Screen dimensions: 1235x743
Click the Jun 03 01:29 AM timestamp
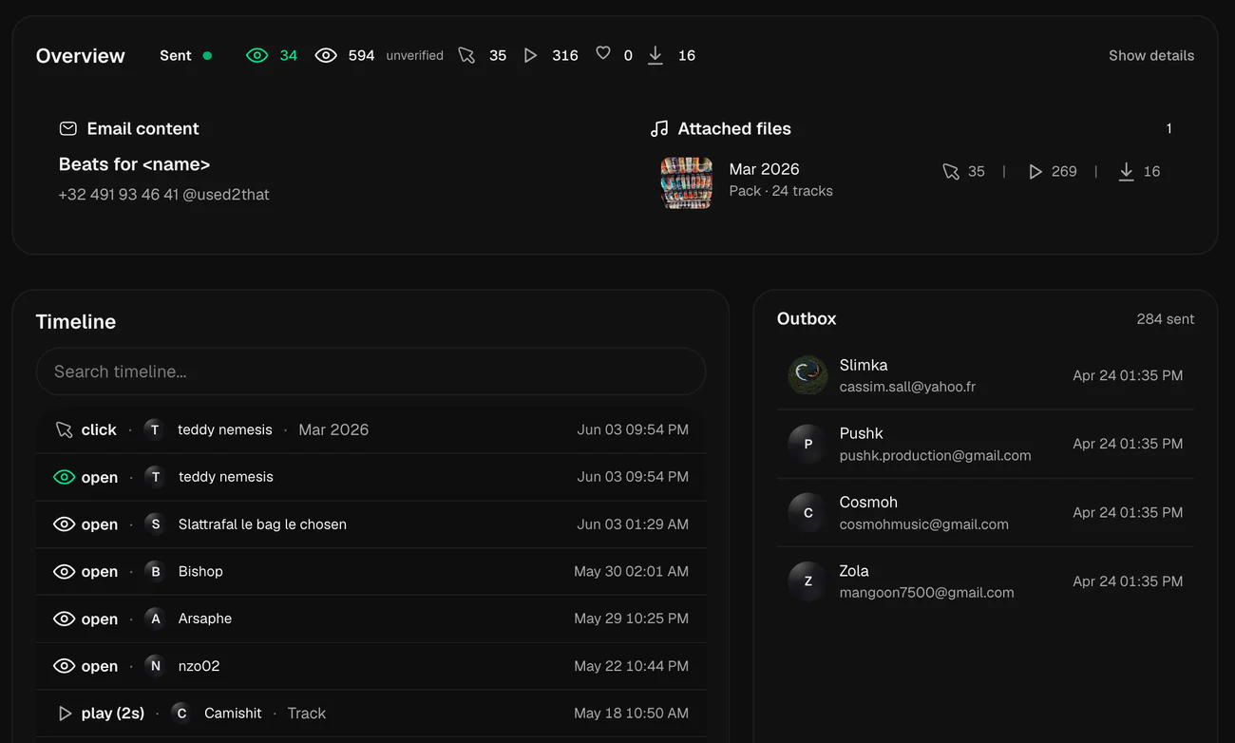(x=633, y=524)
